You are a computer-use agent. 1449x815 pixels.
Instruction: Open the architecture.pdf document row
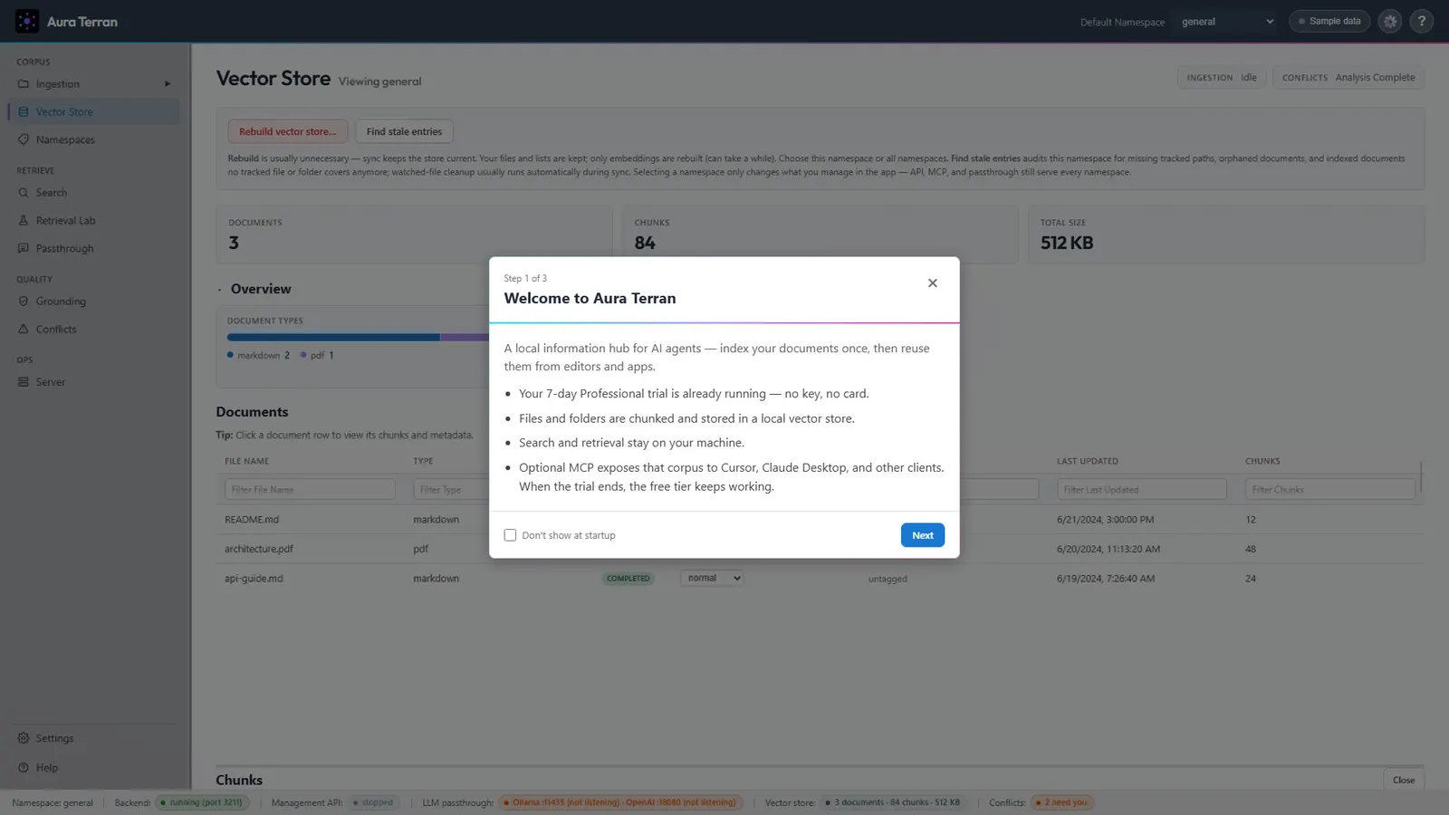pos(819,549)
